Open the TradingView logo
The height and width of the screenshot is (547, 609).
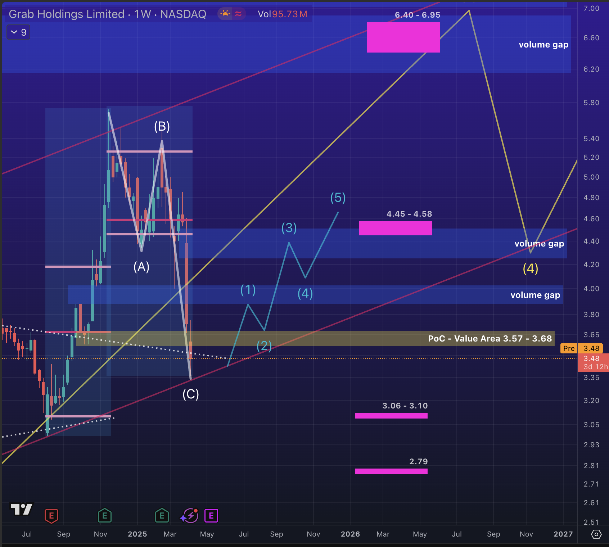click(22, 509)
